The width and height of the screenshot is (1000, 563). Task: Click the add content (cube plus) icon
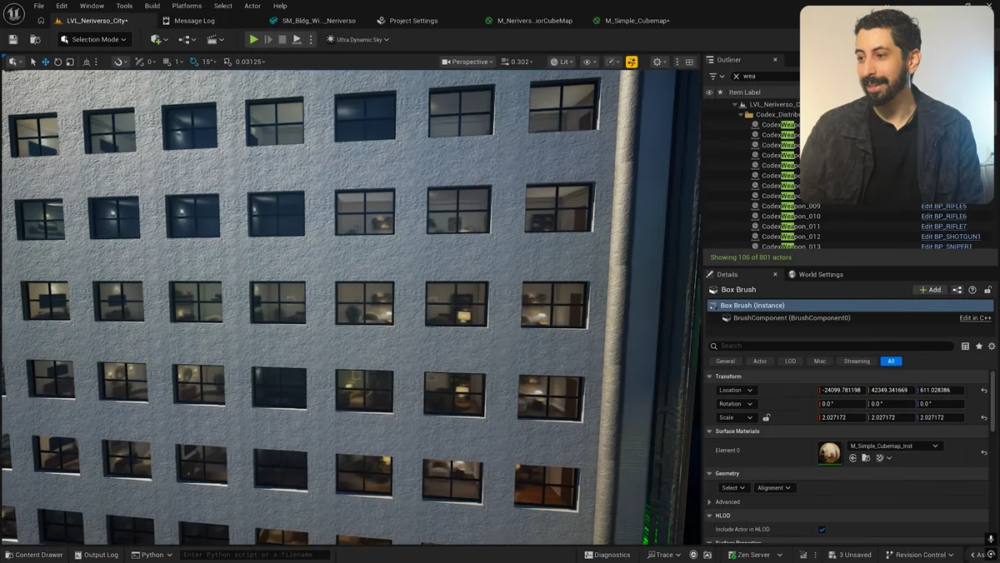(157, 39)
